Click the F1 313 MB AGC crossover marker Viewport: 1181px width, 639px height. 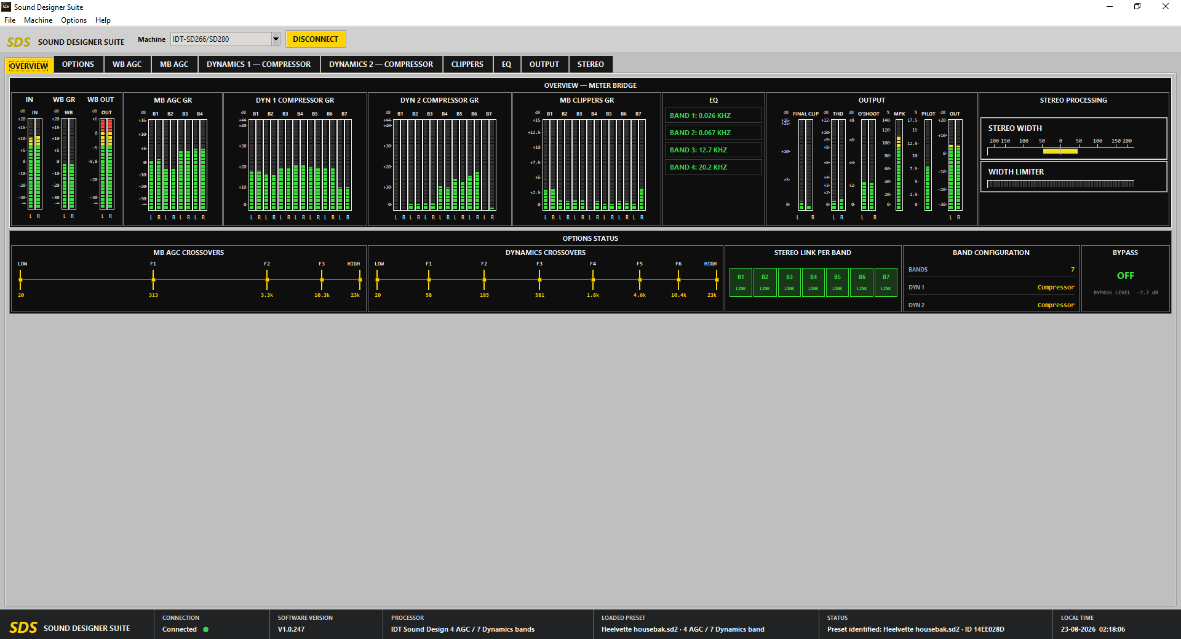coord(153,280)
